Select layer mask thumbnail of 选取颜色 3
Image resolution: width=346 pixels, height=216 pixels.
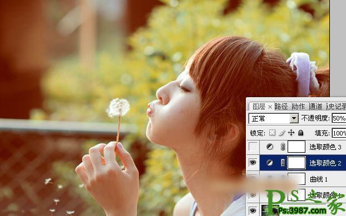coord(296,147)
